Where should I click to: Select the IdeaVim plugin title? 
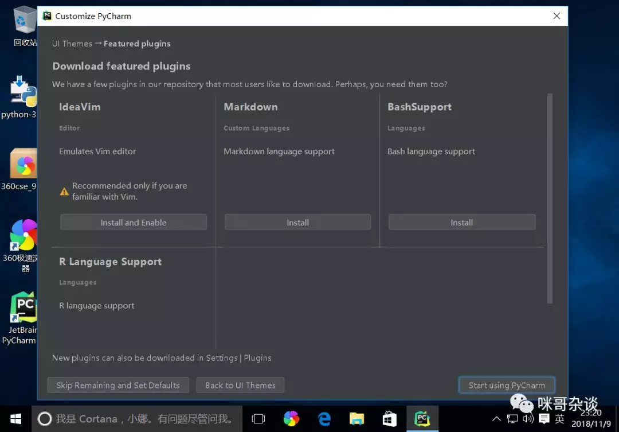pos(80,107)
